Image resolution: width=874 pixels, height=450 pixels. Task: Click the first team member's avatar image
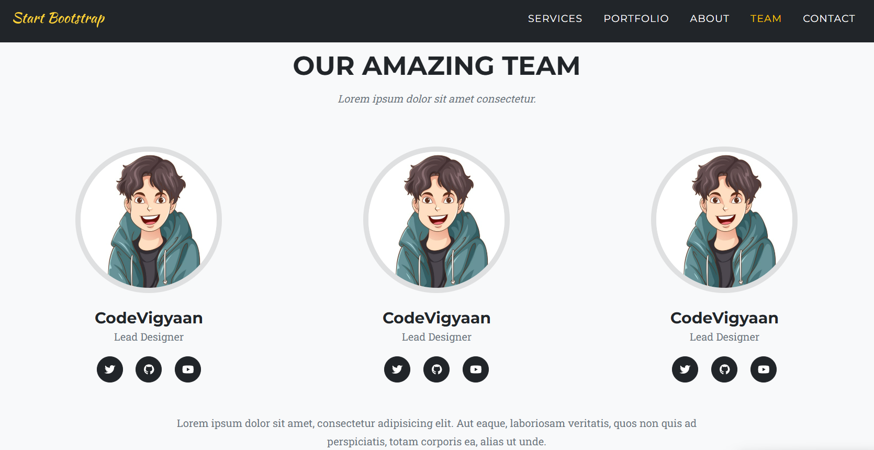tap(149, 220)
